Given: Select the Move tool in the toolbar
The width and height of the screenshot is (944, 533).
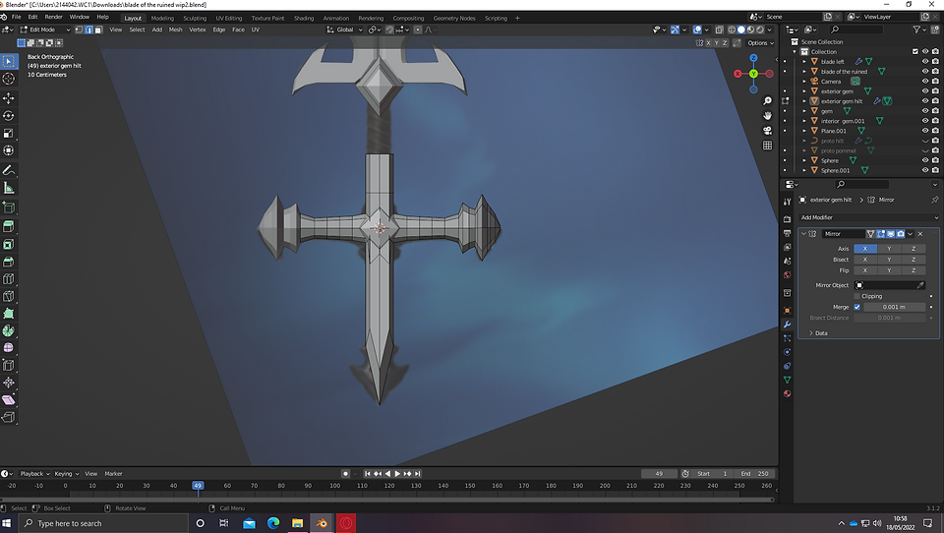Looking at the screenshot, I should tap(9, 98).
